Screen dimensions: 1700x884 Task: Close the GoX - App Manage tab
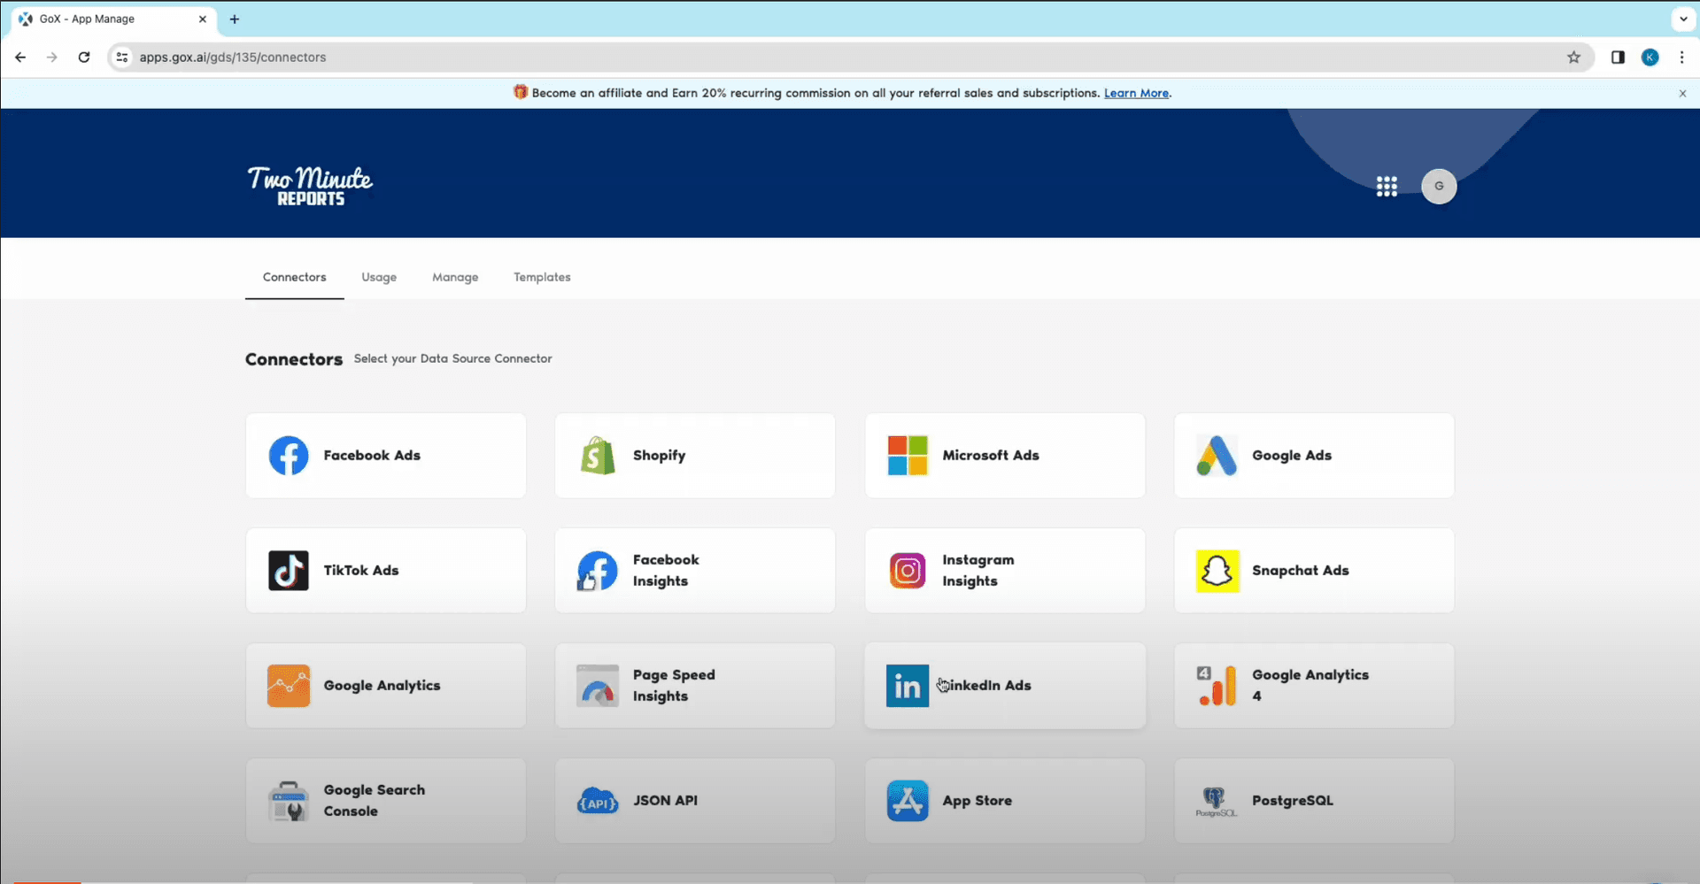click(x=202, y=19)
